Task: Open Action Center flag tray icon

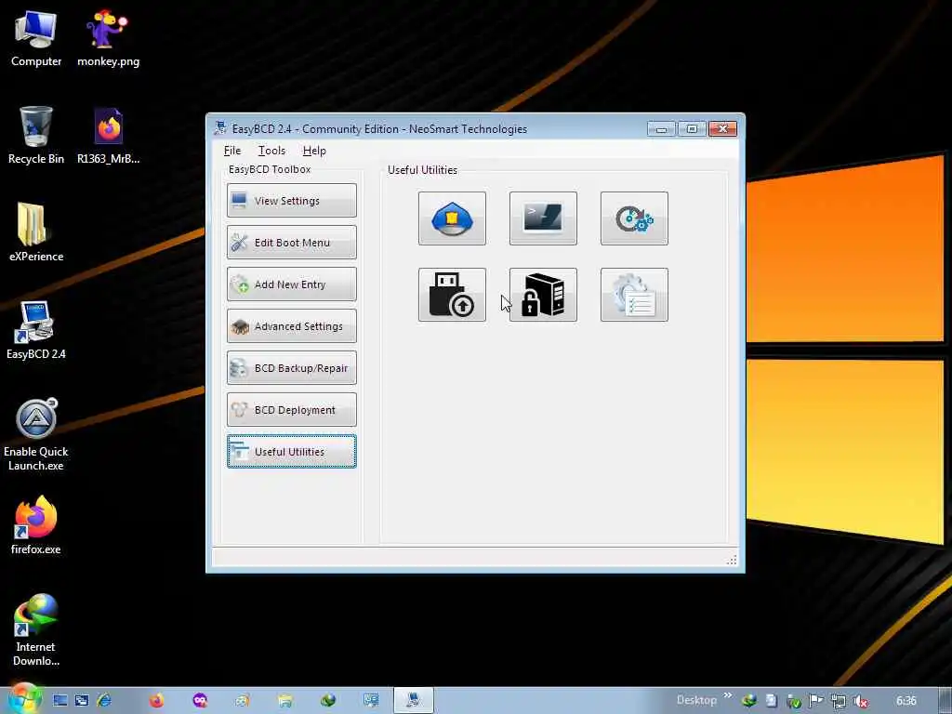Action: [x=816, y=701]
